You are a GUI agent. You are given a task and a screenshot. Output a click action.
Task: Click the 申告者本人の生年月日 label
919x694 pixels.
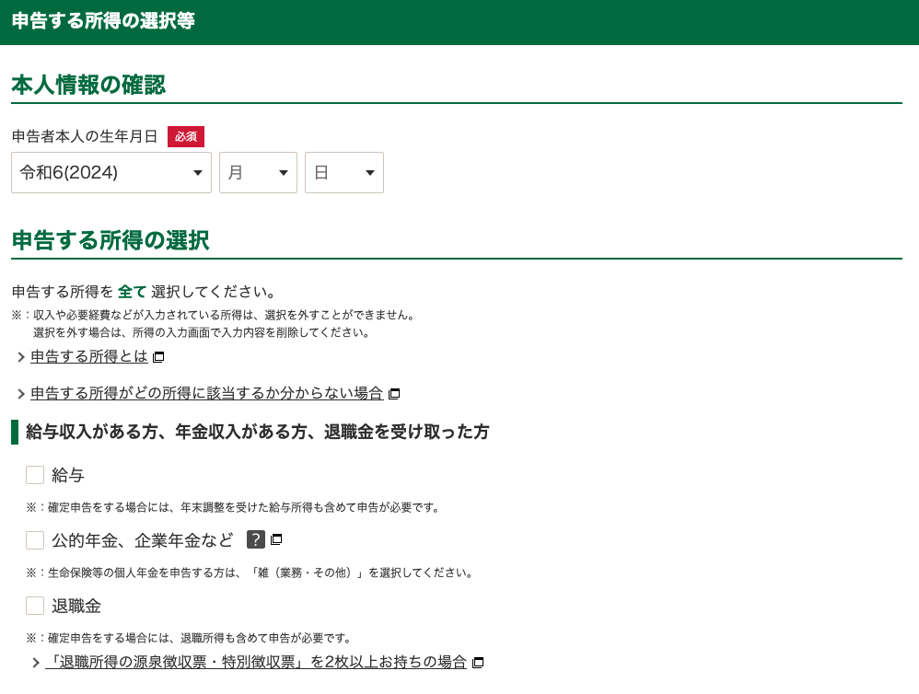click(85, 136)
